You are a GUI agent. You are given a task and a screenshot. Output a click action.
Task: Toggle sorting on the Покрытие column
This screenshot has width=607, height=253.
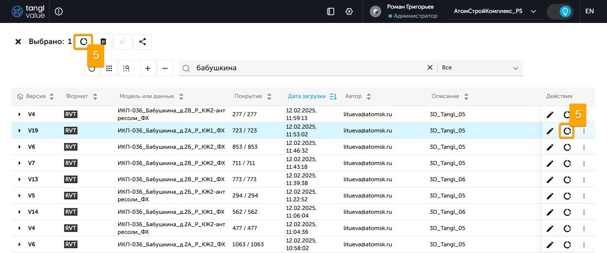tap(269, 97)
